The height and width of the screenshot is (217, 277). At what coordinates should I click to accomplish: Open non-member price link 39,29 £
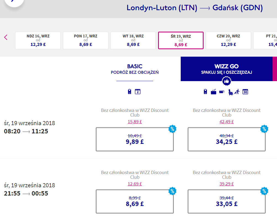click(227, 184)
